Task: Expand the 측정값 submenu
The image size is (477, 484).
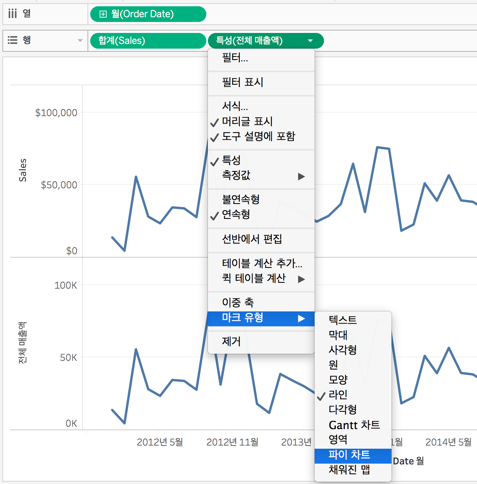Action: click(x=261, y=175)
